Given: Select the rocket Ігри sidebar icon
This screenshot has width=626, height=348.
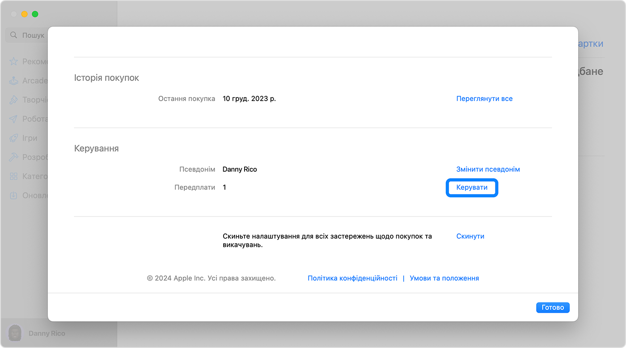Looking at the screenshot, I should pyautogui.click(x=14, y=138).
